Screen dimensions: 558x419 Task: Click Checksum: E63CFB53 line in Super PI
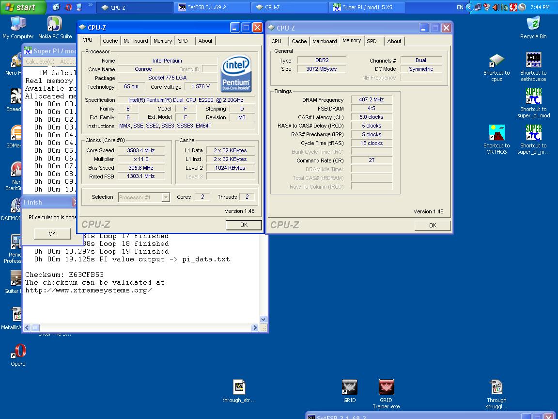64,274
